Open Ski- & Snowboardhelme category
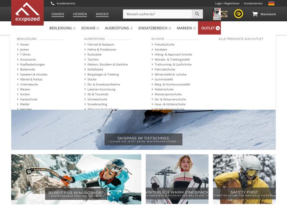 103,84
